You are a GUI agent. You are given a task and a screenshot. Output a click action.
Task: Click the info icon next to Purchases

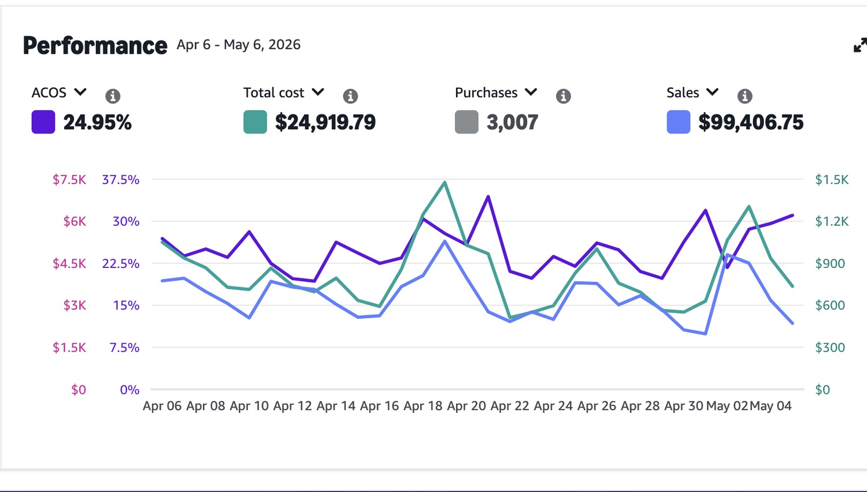564,96
